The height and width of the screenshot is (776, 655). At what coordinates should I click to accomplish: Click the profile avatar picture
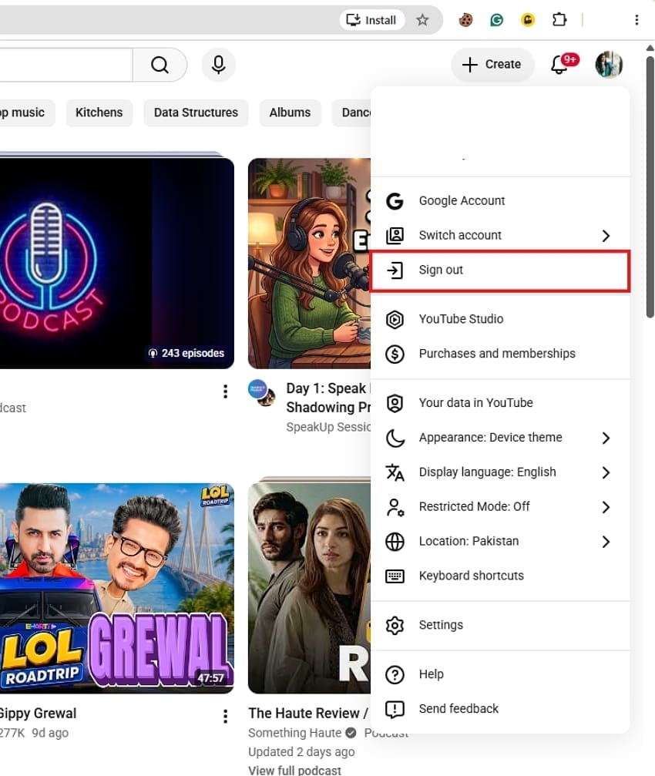(x=609, y=64)
